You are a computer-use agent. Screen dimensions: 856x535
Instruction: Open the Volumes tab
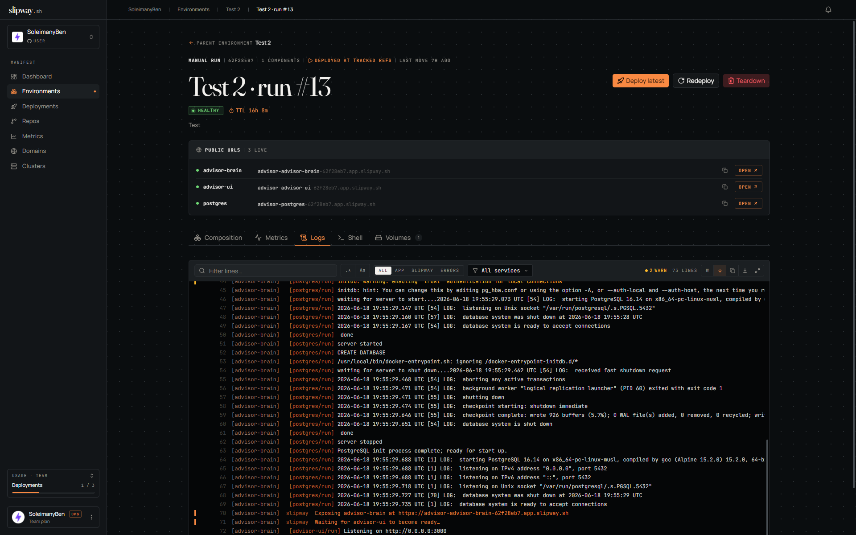click(x=398, y=238)
